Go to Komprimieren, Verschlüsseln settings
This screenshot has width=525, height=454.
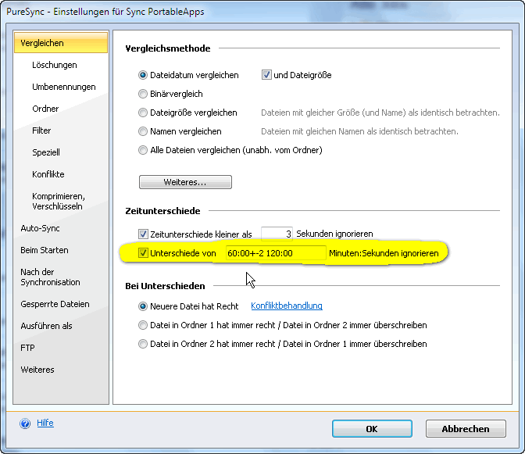[x=59, y=201]
